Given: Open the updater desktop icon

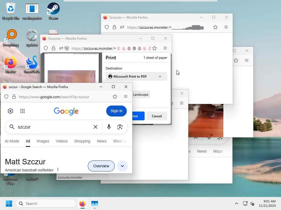Looking at the screenshot, I should pos(32,38).
